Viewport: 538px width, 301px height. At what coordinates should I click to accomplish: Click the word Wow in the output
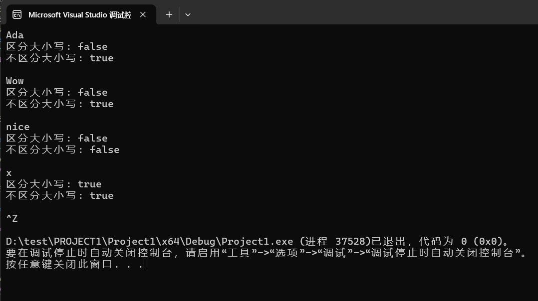15,81
